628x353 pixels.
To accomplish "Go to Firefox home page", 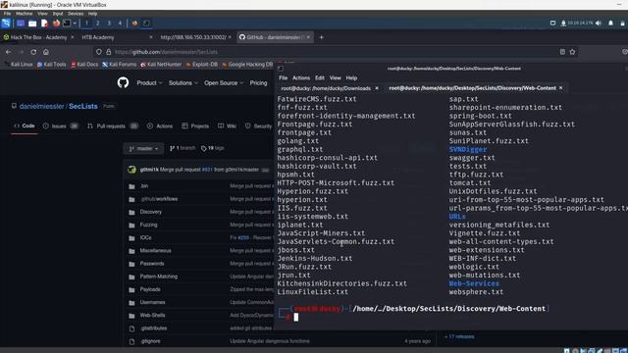I will 46,52.
